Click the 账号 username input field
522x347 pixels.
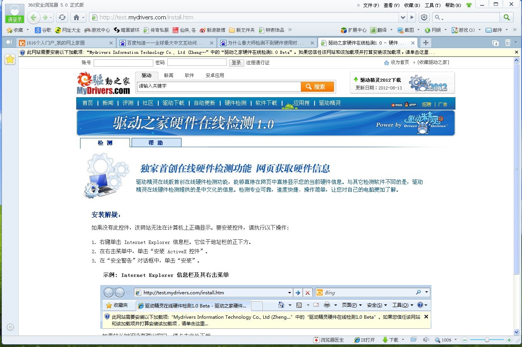click(x=123, y=62)
